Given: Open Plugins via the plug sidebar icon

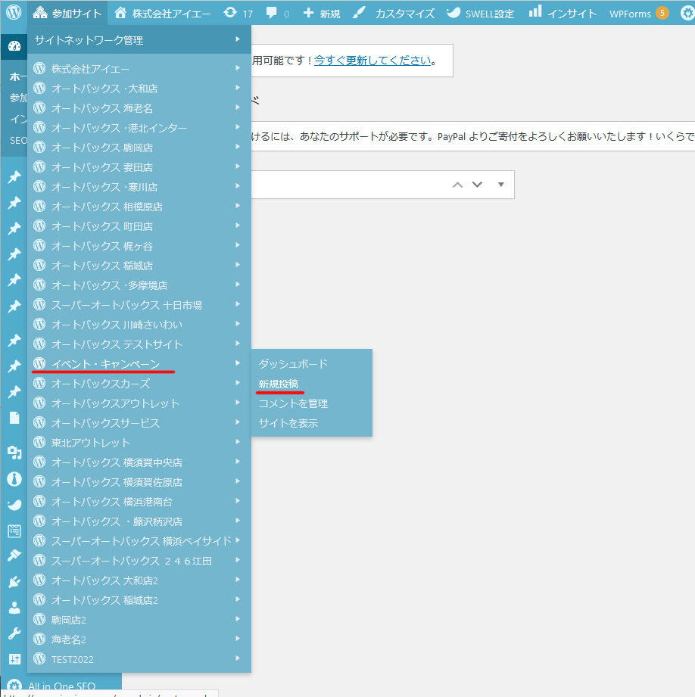Looking at the screenshot, I should tap(14, 581).
